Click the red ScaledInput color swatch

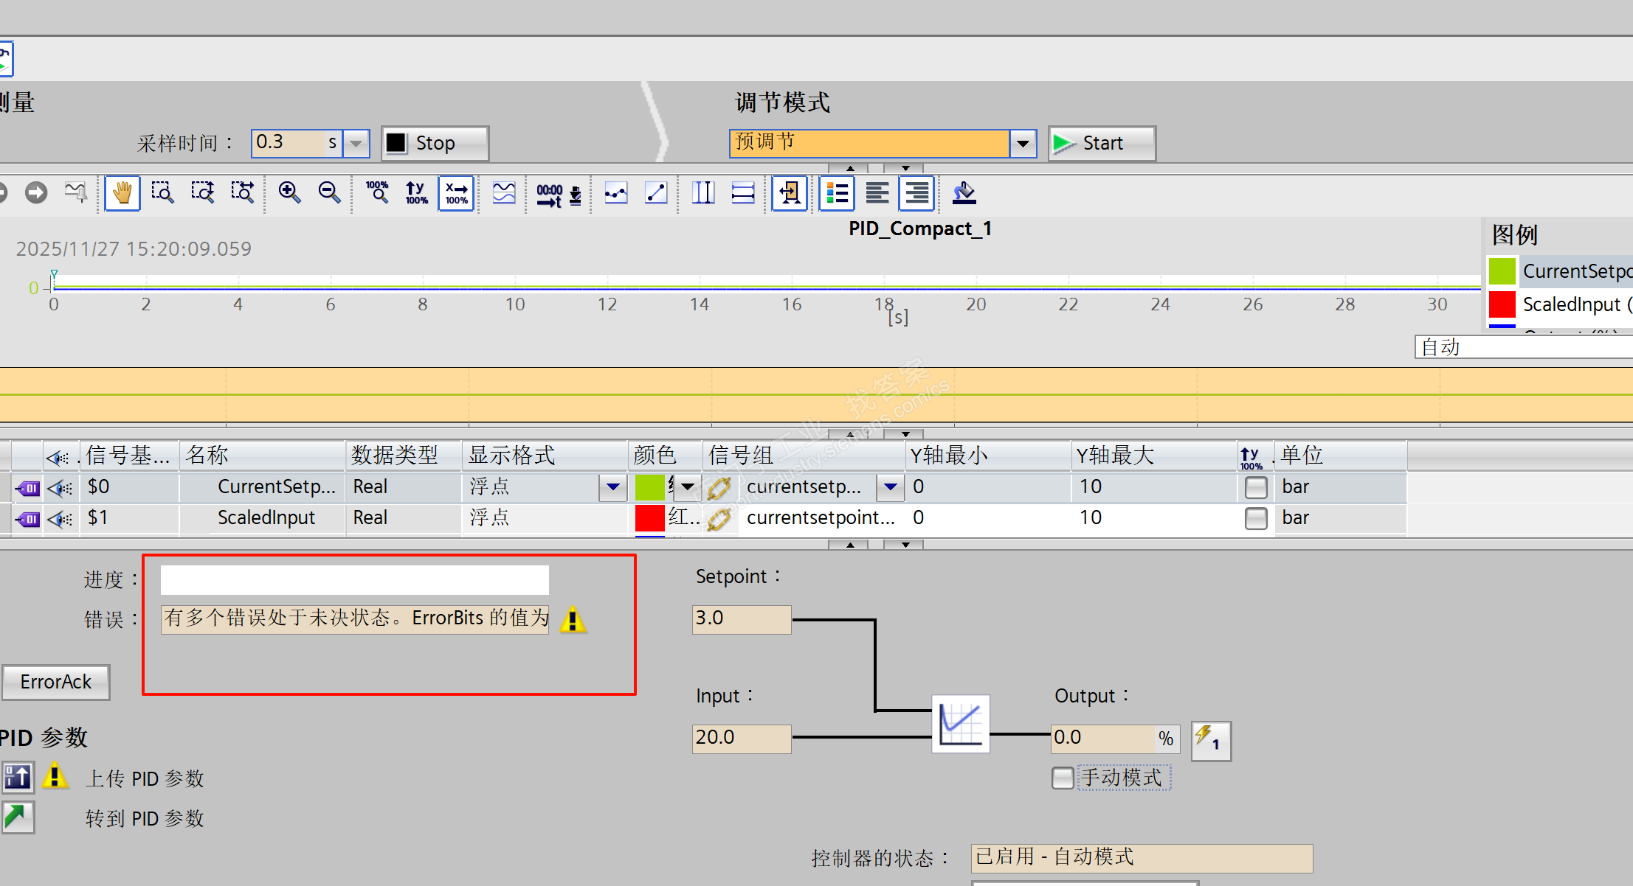point(649,518)
